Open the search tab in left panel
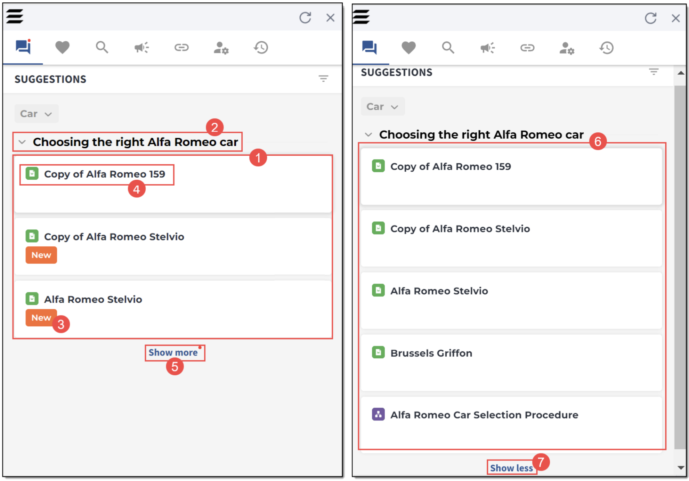689x481 pixels. [102, 47]
